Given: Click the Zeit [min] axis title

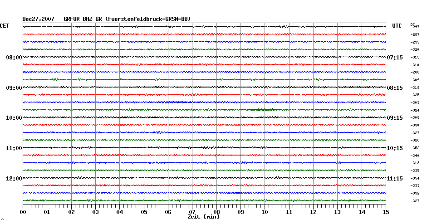Looking at the screenshot, I should [203, 217].
